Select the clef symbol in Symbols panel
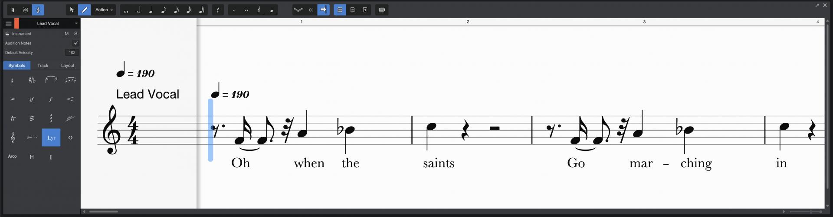Screen dimensions: 833x217 point(13,137)
